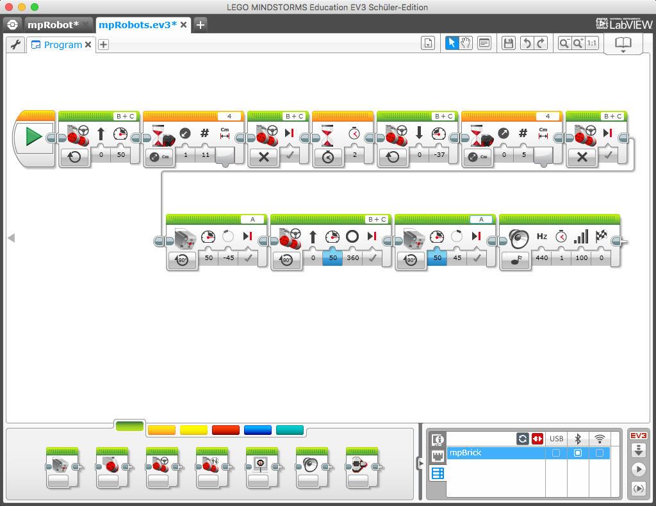The width and height of the screenshot is (656, 506).
Task: Switch to the orange Flow Control palette tab
Action: pos(161,430)
